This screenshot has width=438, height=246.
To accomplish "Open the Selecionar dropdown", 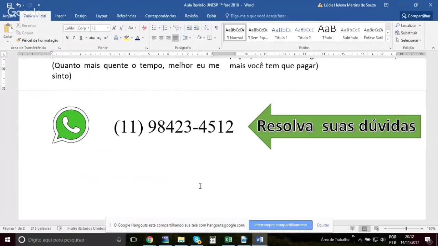I will pyautogui.click(x=408, y=40).
